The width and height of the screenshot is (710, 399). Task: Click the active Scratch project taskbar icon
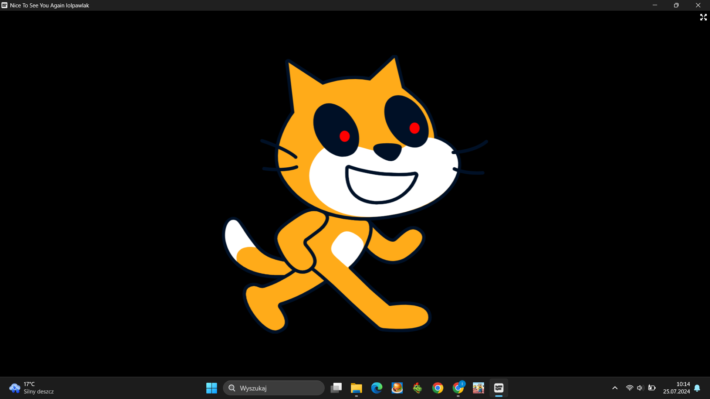point(499,388)
